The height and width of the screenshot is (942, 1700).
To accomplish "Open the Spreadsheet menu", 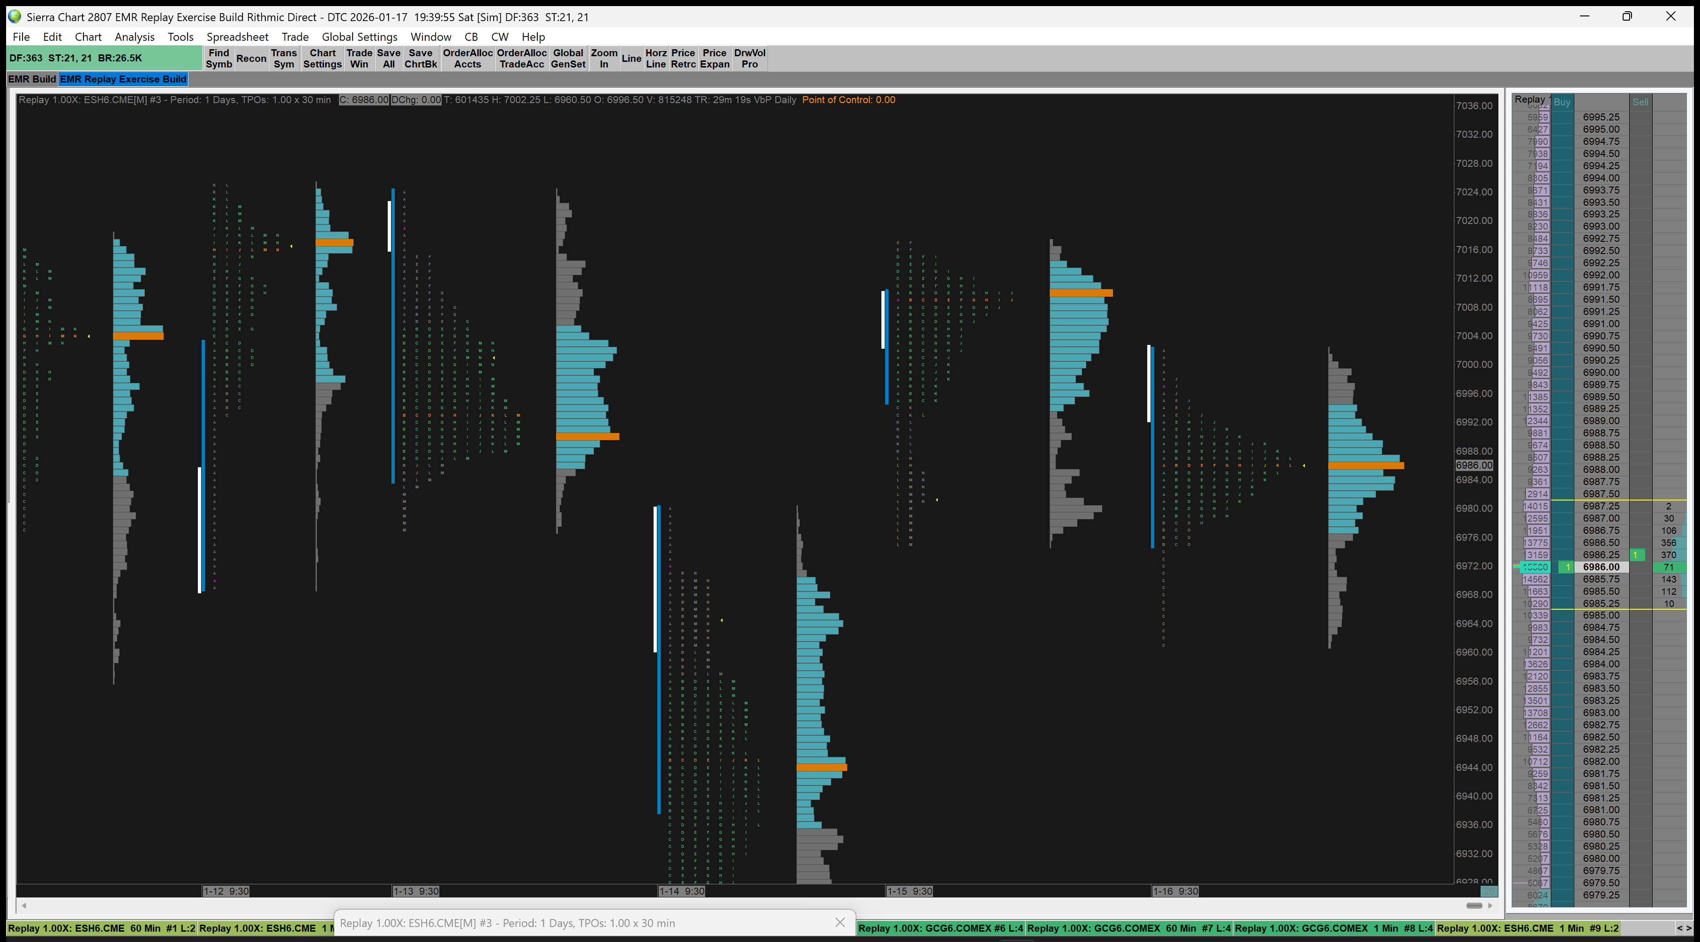I will pyautogui.click(x=238, y=37).
